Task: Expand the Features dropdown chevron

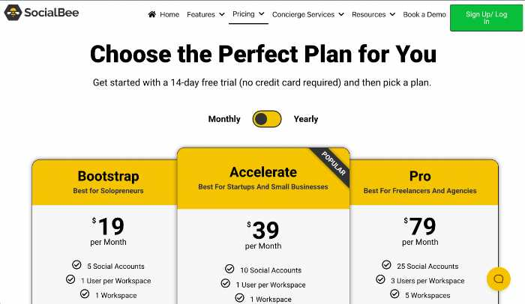Action: point(222,14)
